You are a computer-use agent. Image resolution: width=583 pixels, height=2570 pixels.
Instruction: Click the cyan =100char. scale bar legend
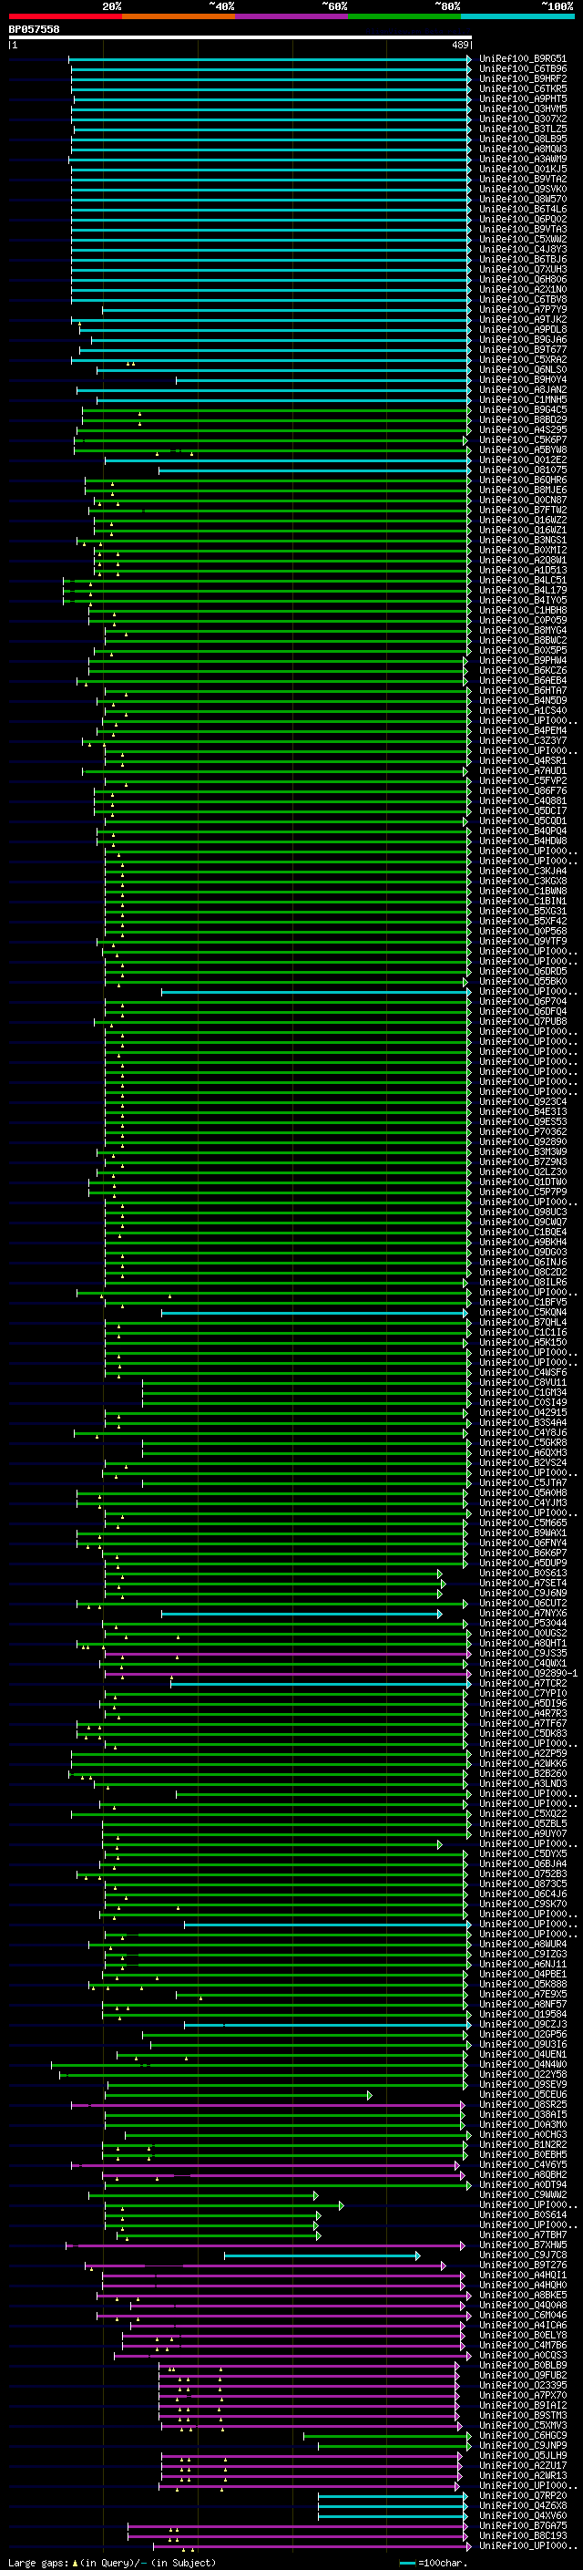pyautogui.click(x=434, y=2563)
